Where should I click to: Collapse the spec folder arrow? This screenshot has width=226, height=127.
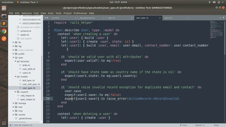point(13,58)
